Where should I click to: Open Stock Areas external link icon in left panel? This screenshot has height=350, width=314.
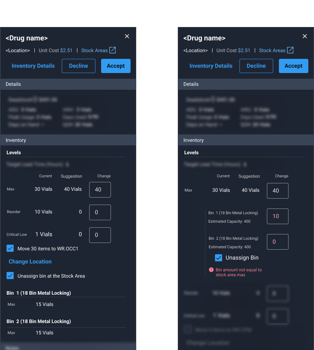[x=112, y=50]
